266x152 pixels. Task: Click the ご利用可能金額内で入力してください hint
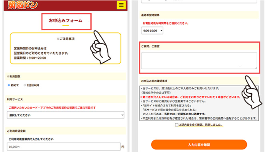[31, 139]
